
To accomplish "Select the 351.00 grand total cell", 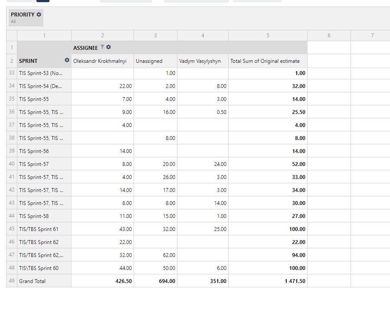I will [203, 281].
